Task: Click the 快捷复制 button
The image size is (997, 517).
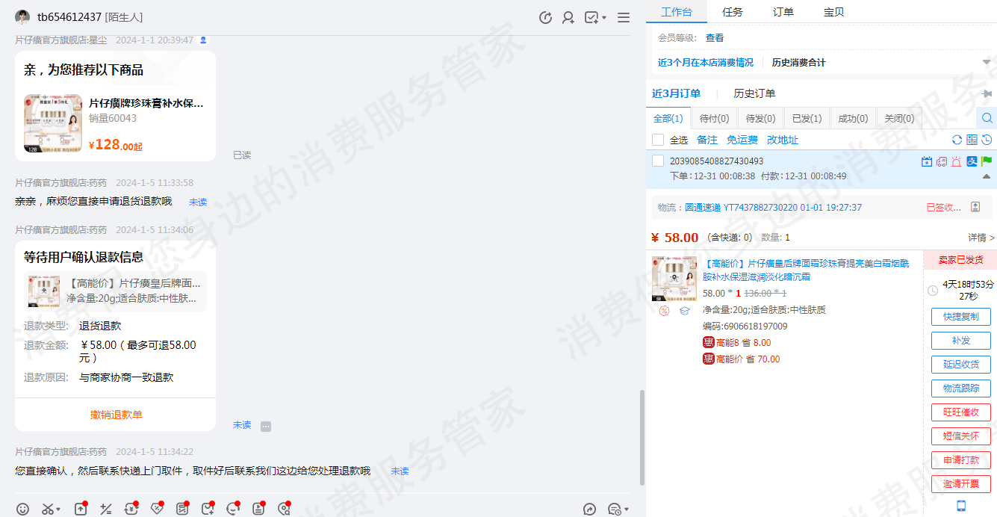Action: coord(961,316)
